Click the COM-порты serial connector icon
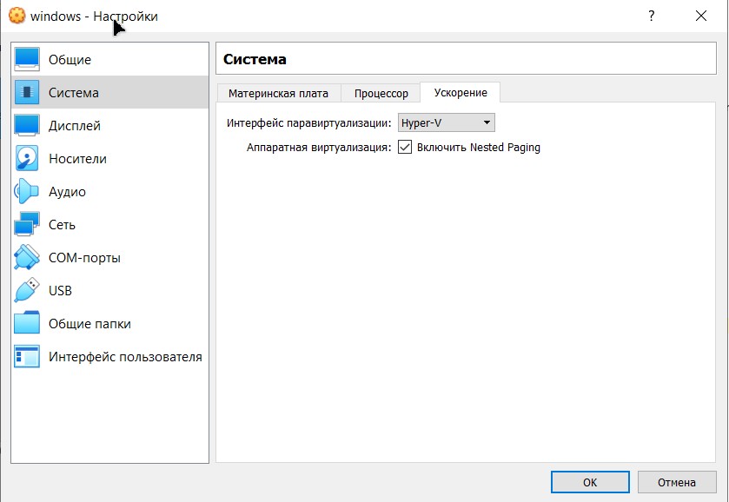729x502 pixels. (x=27, y=257)
